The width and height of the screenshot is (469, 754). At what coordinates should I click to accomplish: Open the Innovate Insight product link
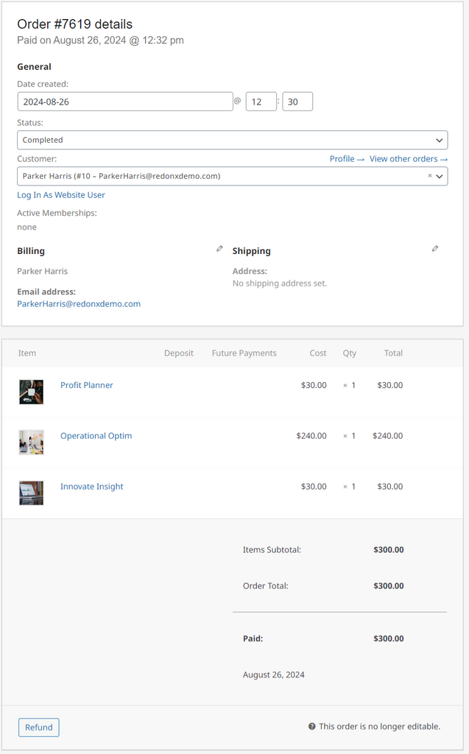point(92,487)
